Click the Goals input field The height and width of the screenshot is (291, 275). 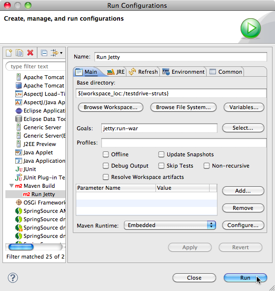[x=159, y=128]
